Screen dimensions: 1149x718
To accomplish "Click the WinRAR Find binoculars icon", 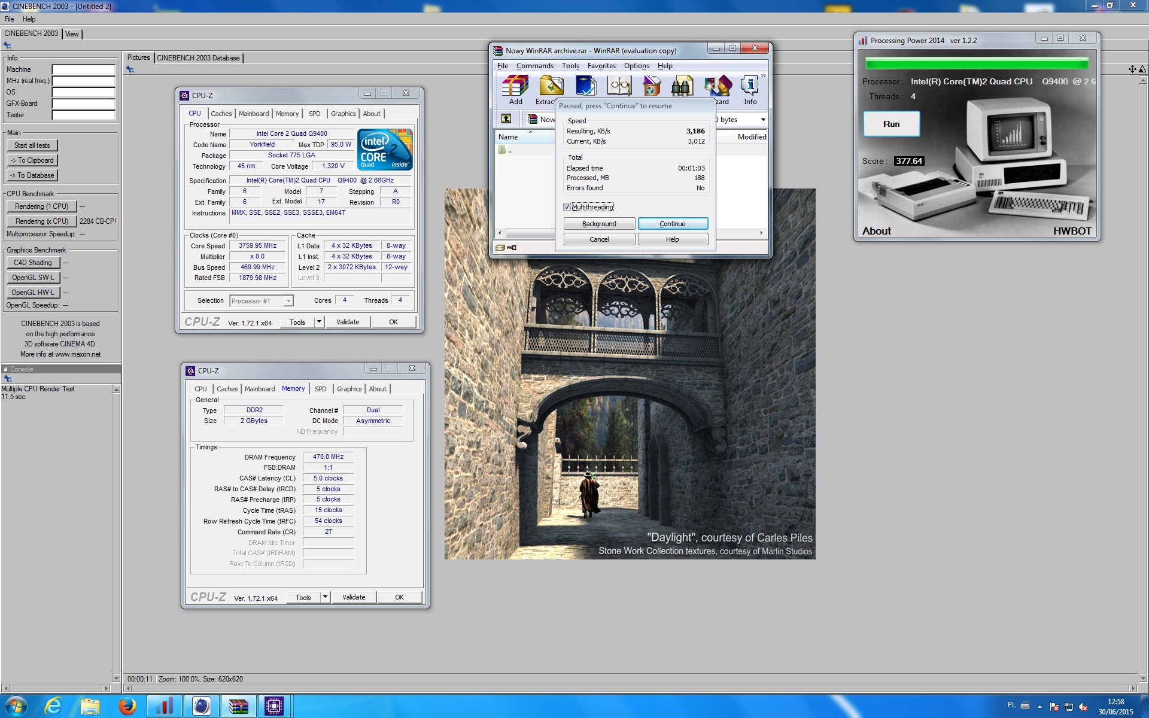I will pyautogui.click(x=682, y=86).
